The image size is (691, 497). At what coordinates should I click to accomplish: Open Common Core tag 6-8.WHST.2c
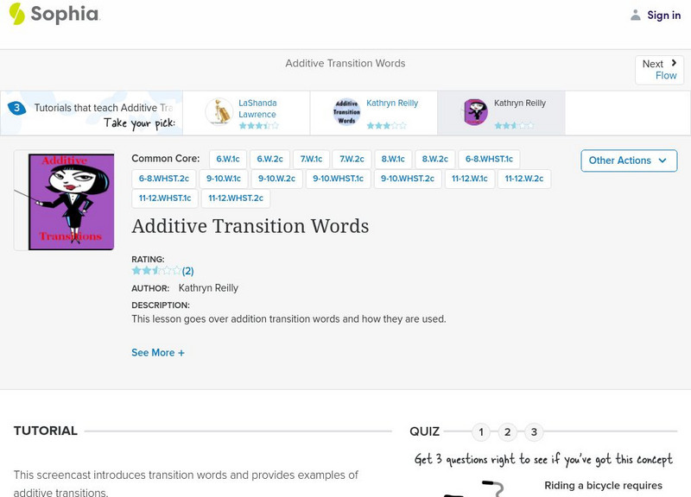(164, 179)
